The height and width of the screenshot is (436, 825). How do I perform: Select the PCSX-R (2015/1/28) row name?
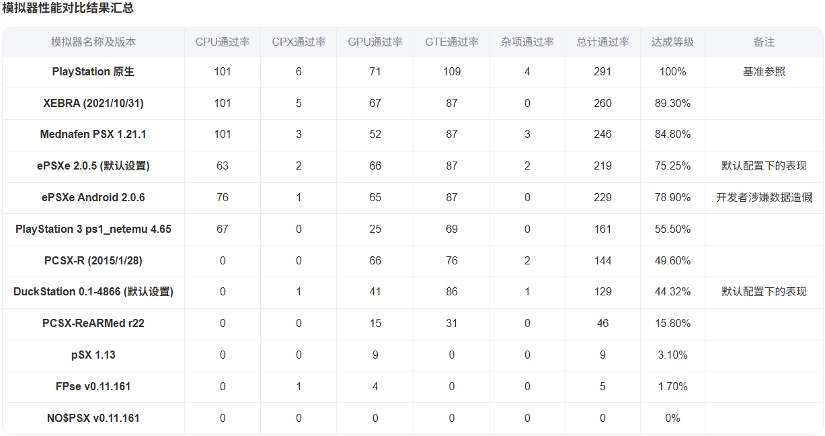tap(93, 260)
